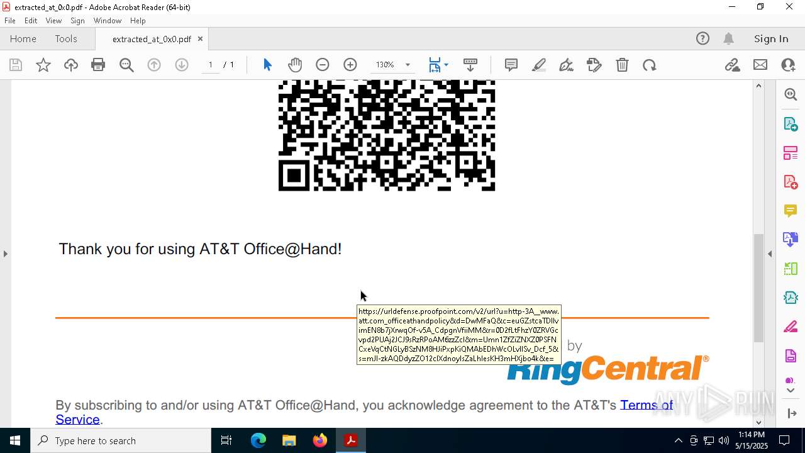Open the volume control in tray

[x=724, y=440]
